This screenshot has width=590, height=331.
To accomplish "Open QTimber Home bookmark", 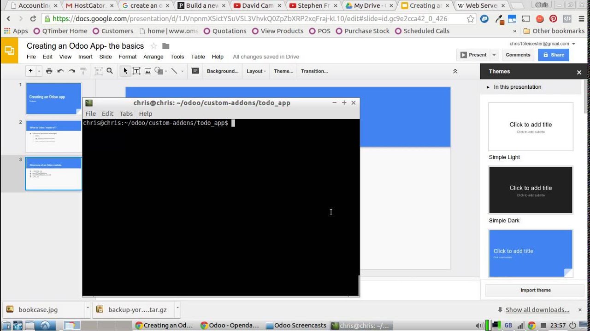I will coord(60,31).
